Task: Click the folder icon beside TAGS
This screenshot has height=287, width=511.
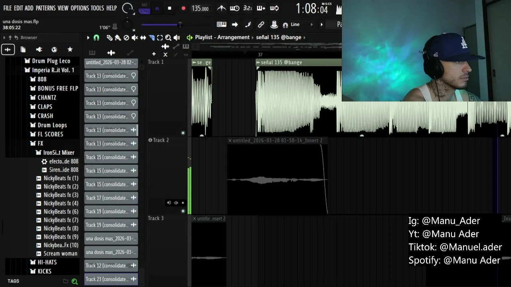Action: point(65,281)
